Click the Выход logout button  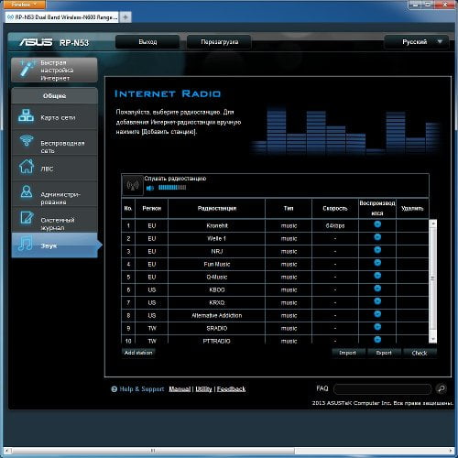pos(147,42)
